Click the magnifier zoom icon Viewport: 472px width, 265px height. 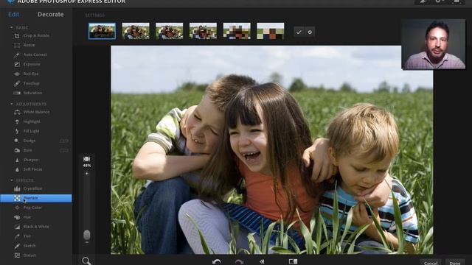(86, 261)
